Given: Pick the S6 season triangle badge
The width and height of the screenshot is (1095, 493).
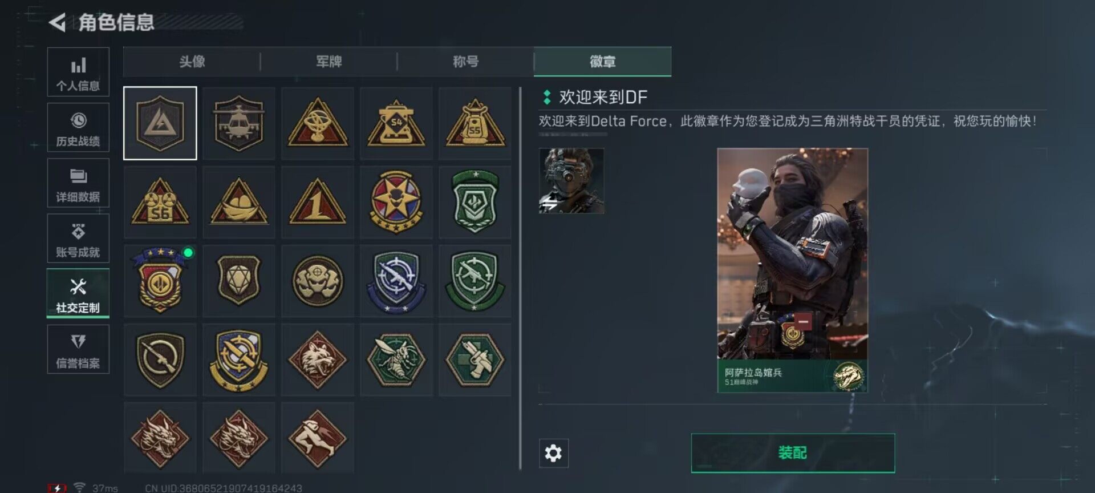Looking at the screenshot, I should pyautogui.click(x=160, y=202).
